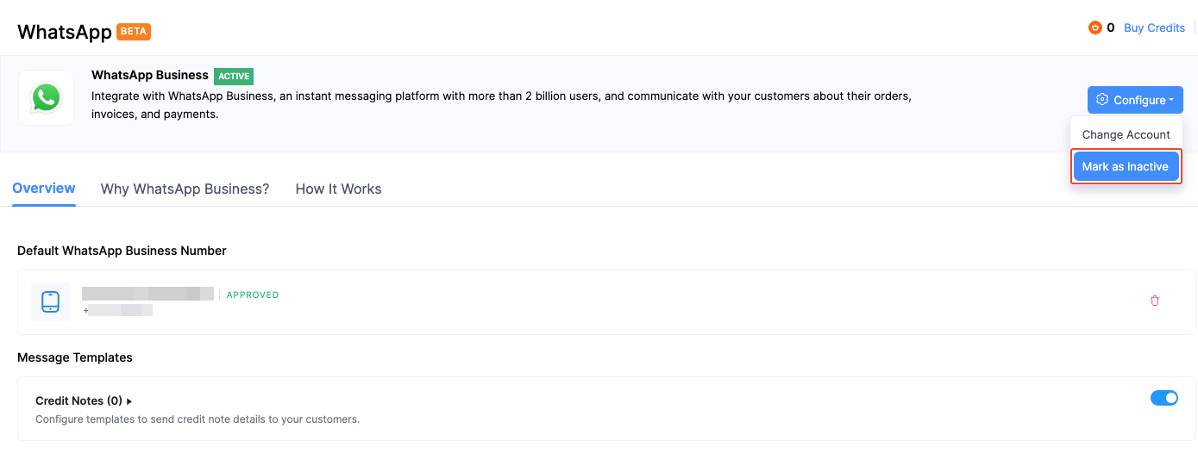The height and width of the screenshot is (453, 1198).
Task: Click the mobile phone device icon
Action: point(50,302)
